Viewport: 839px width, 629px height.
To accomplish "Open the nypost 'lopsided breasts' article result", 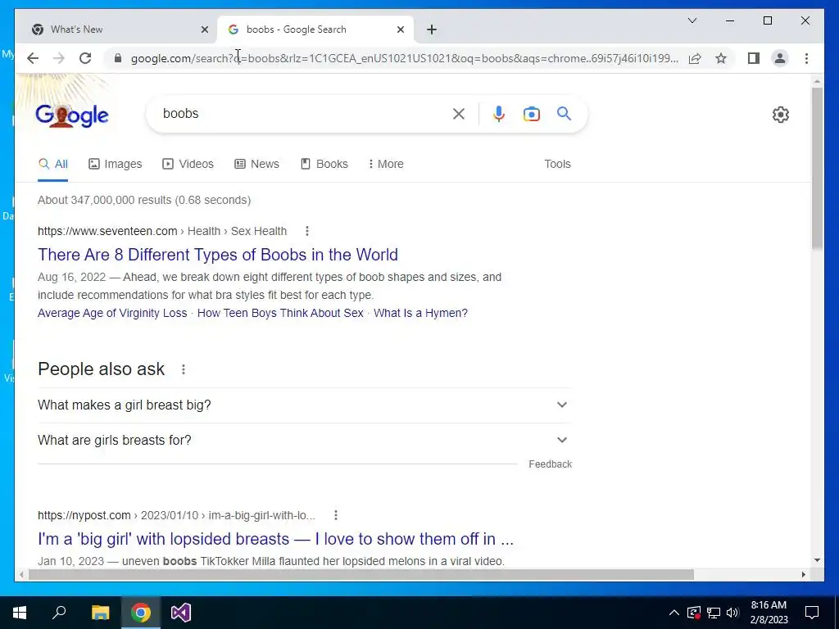I will point(275,539).
